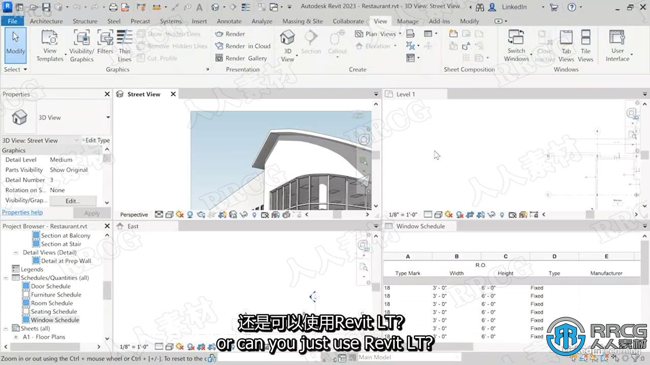Image resolution: width=650 pixels, height=365 pixels.
Task: Open Visibility/Graphics dialog from ribbon
Action: pyautogui.click(x=82, y=46)
